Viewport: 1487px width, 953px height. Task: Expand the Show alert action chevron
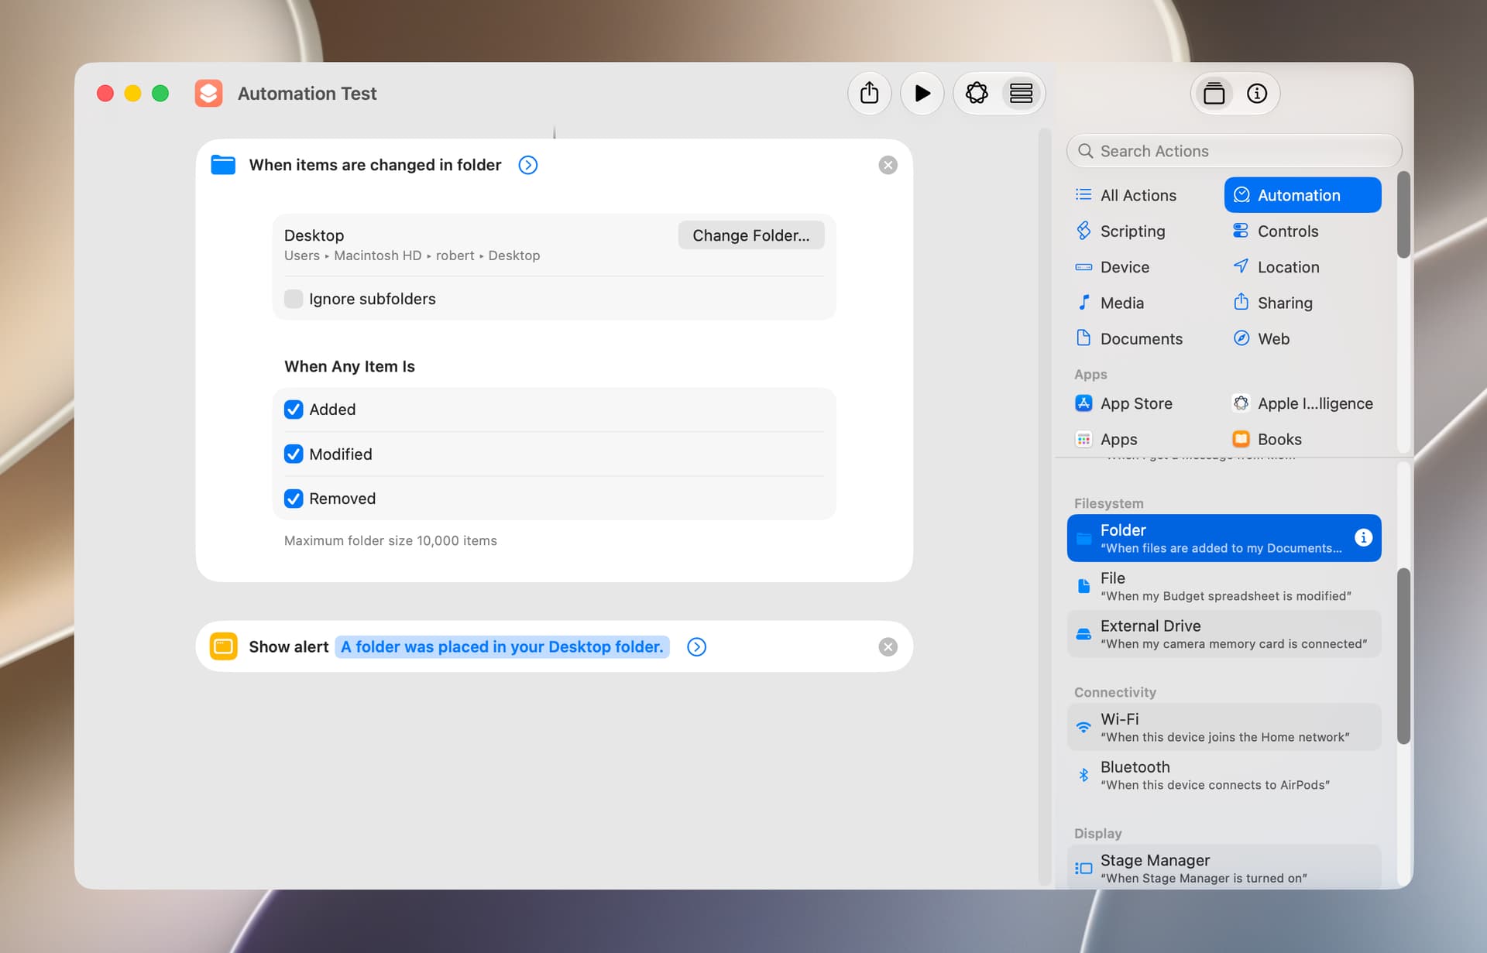click(x=697, y=647)
